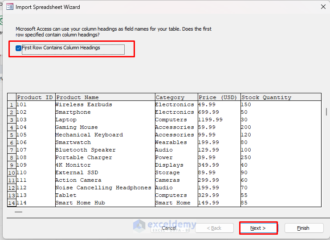
Task: Close the Import Spreadsheet Wizard dialog
Action: tap(323, 7)
